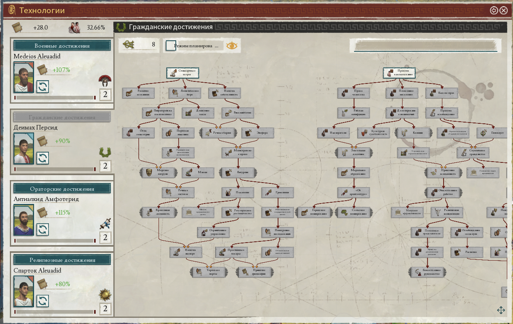Open the Военные достижения tab

click(x=62, y=46)
